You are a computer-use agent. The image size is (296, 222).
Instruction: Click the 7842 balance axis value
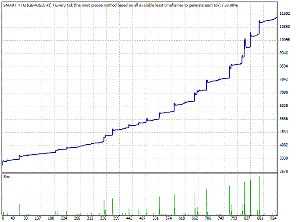[x=284, y=79]
